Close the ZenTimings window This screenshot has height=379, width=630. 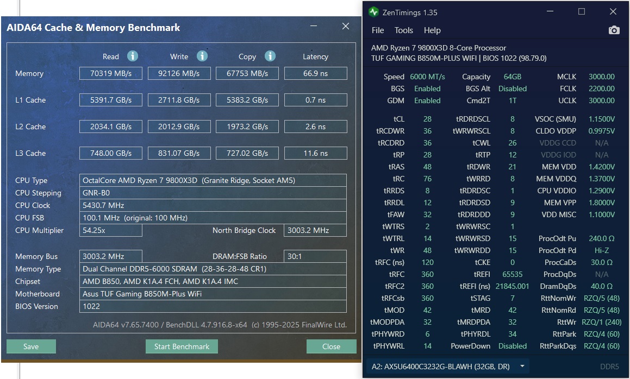point(613,11)
